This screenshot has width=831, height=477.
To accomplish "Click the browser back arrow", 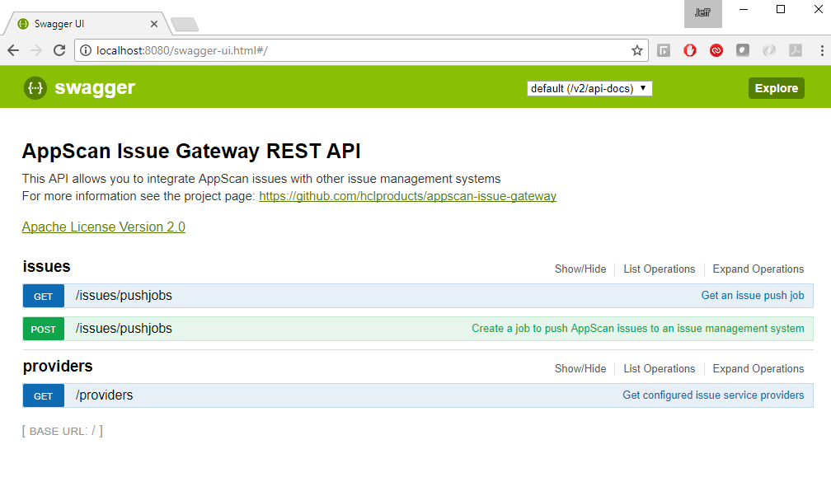I will coord(13,50).
